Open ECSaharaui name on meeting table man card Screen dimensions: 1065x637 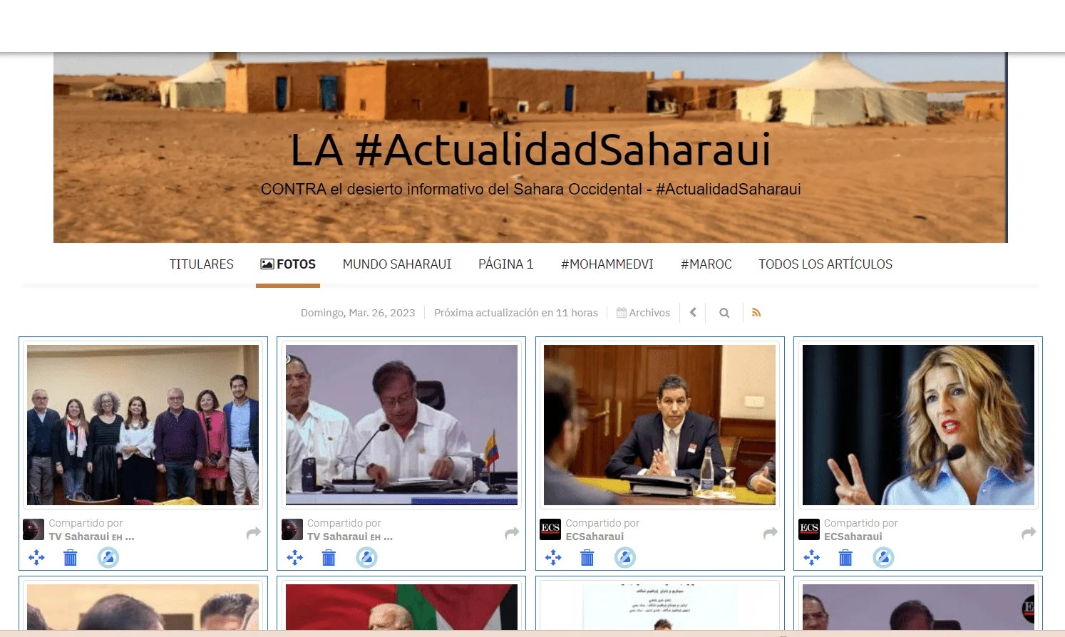click(595, 537)
